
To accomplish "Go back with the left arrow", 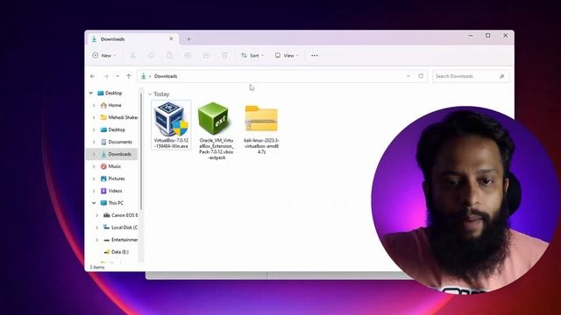I will [93, 76].
